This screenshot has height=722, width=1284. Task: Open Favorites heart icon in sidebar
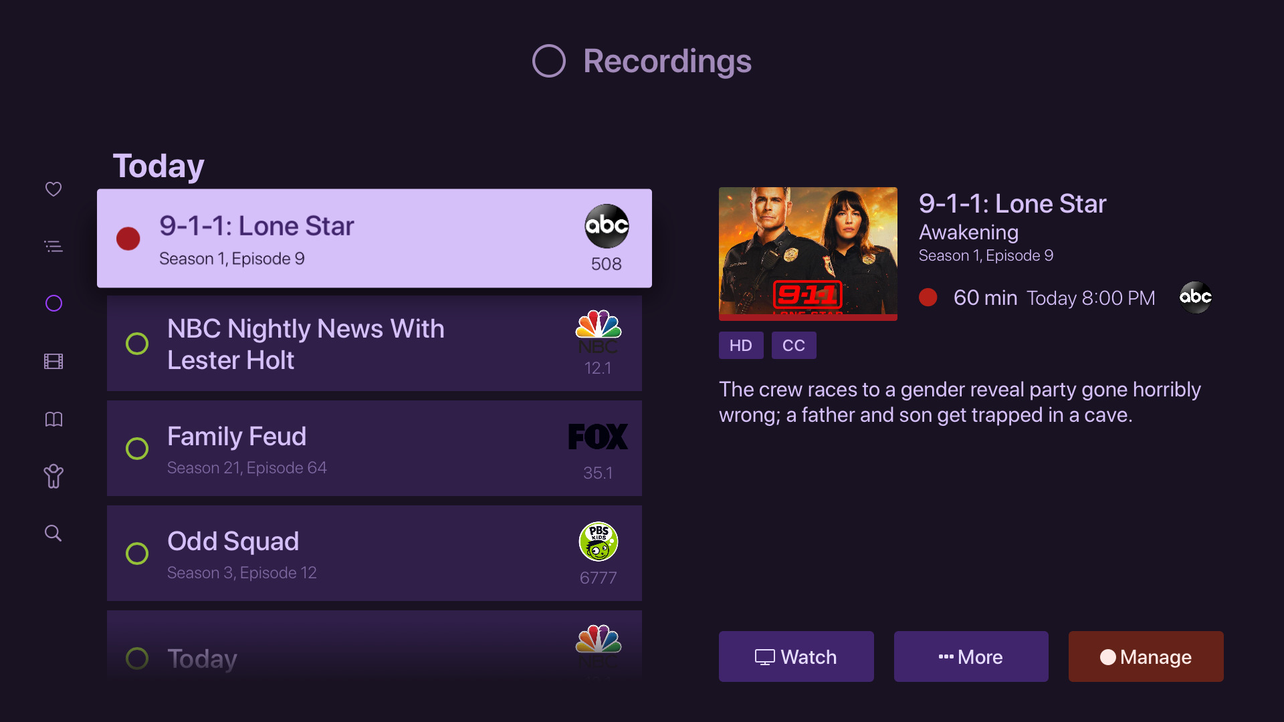pos(53,189)
